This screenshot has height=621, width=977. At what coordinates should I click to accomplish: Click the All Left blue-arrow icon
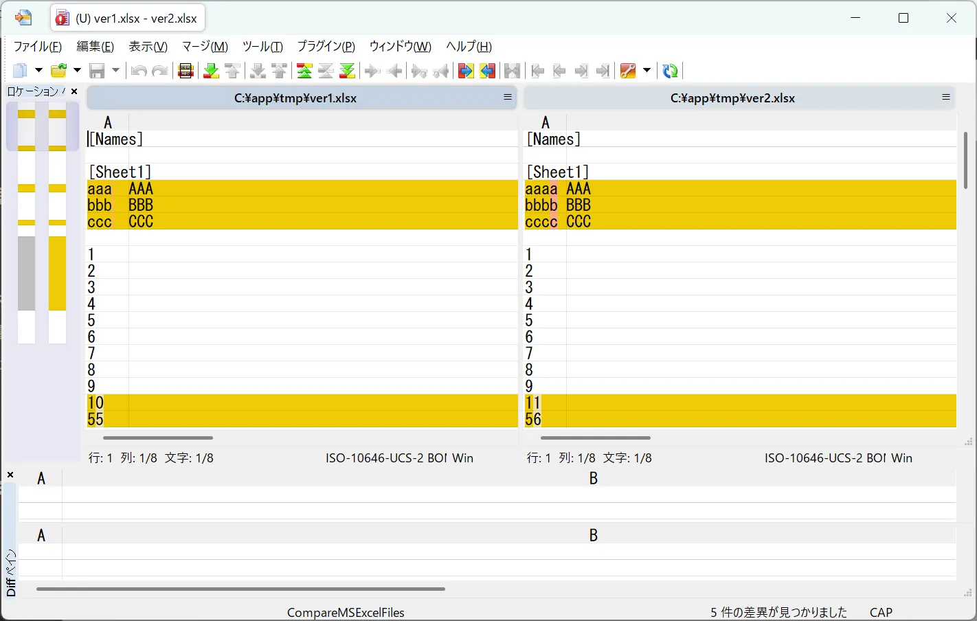(488, 71)
